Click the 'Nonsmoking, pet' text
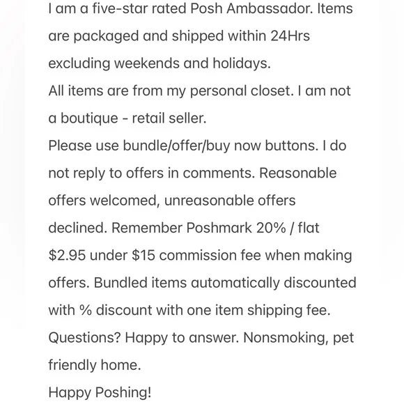Screen dimensions: 404x404 (x=299, y=338)
